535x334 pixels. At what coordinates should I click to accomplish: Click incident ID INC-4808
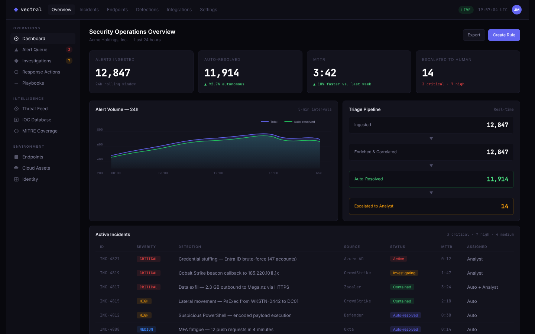pyautogui.click(x=110, y=330)
